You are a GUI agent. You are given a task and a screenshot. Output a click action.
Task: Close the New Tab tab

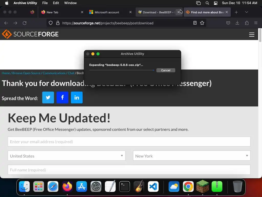pyautogui.click(x=82, y=12)
